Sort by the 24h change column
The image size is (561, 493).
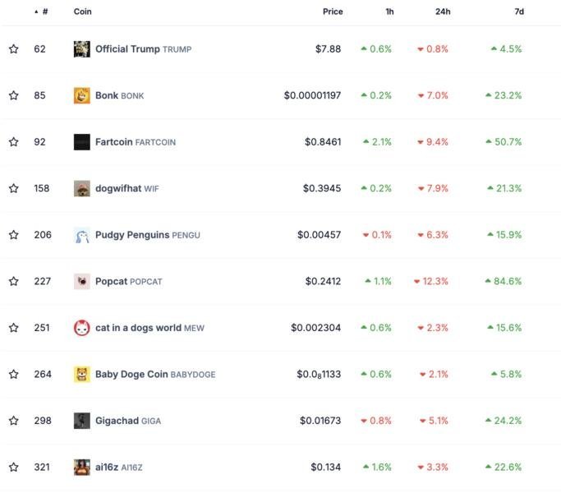[442, 12]
